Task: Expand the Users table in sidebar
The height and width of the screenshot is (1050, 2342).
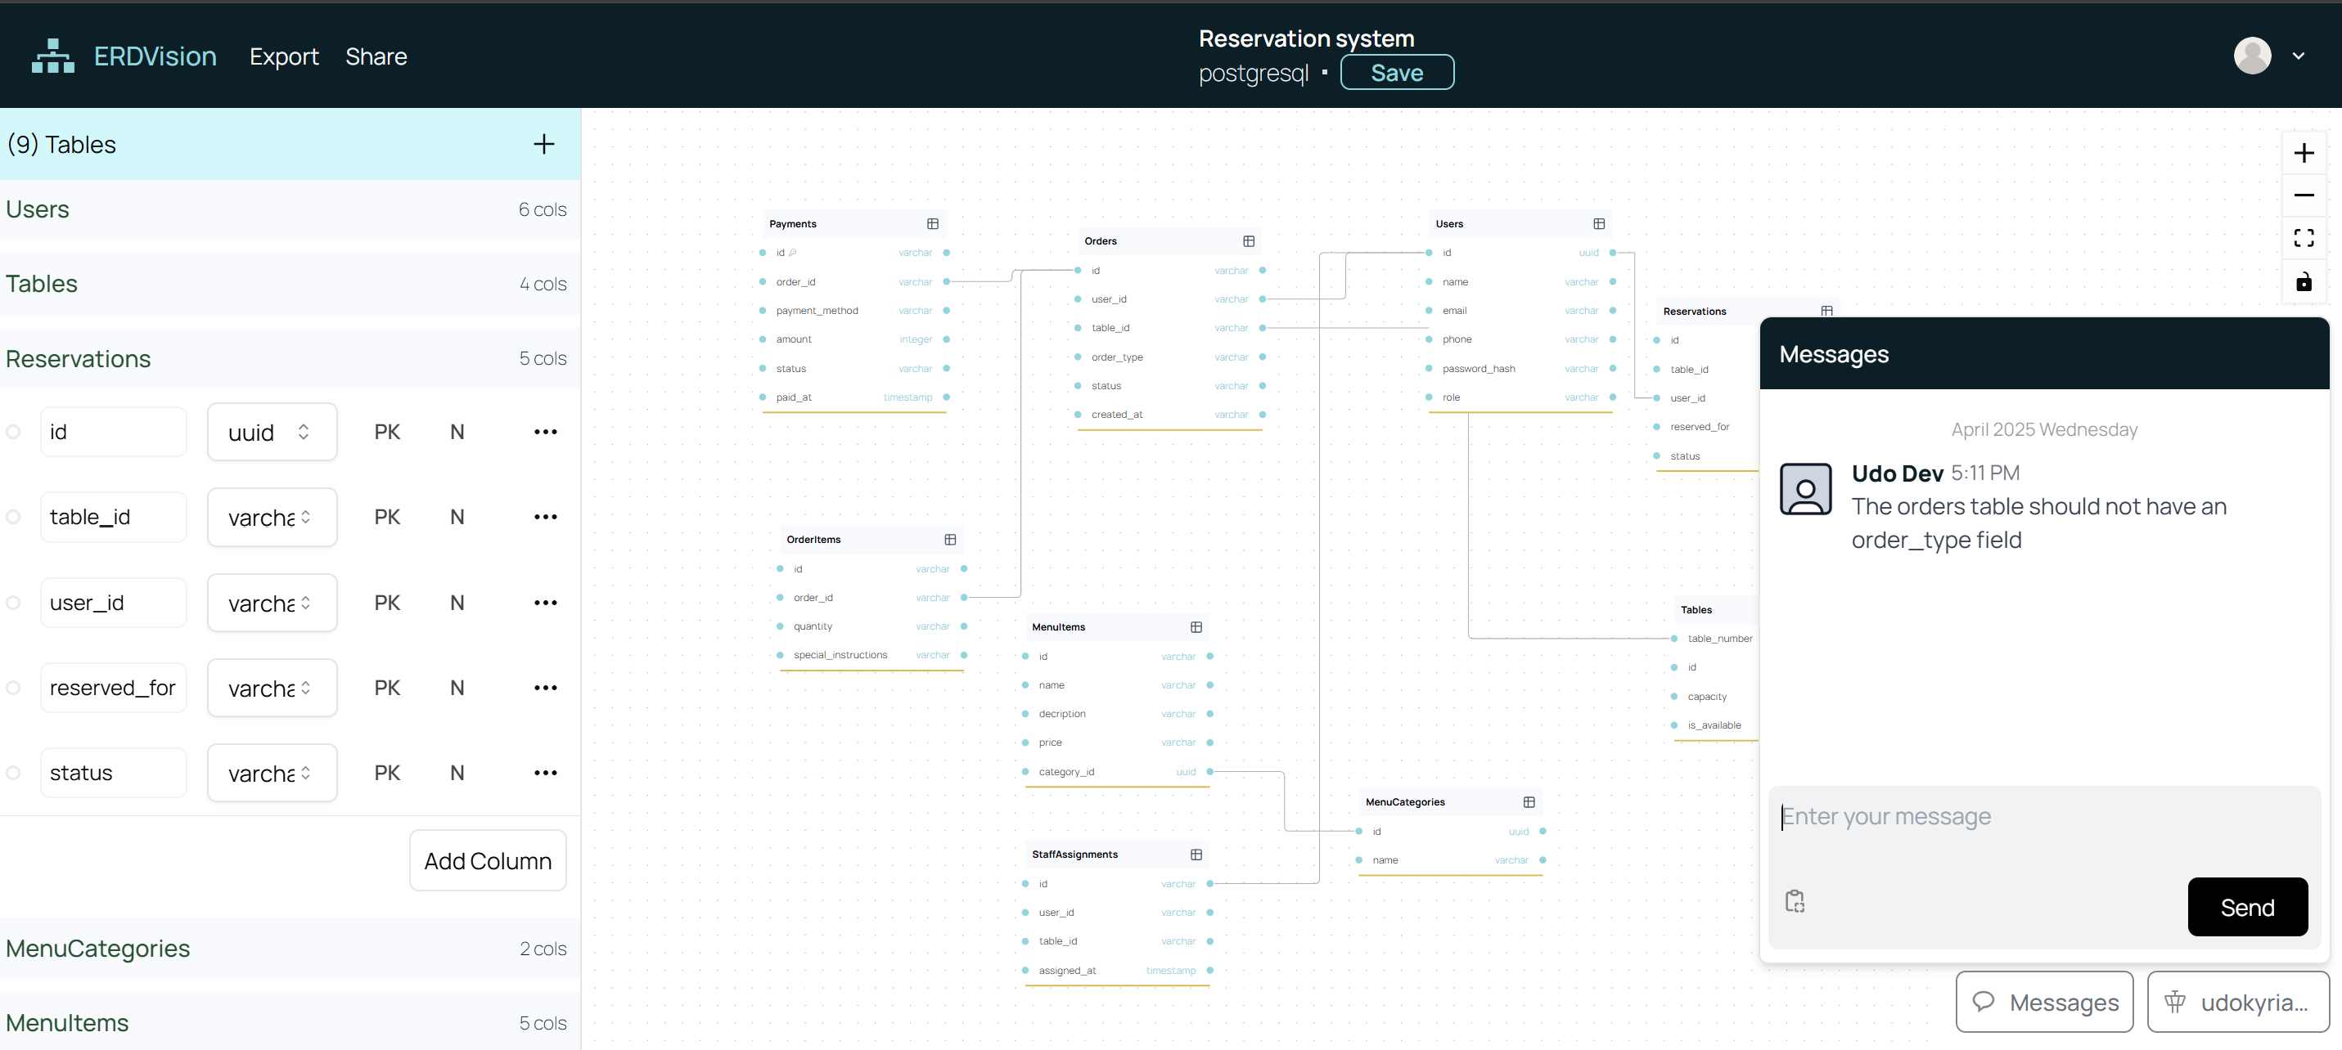Action: click(x=290, y=210)
